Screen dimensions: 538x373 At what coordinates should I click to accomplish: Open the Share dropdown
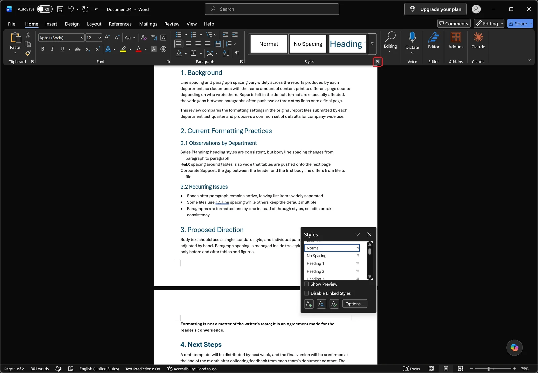(x=531, y=24)
